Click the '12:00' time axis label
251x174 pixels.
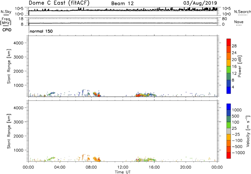(x=123, y=167)
